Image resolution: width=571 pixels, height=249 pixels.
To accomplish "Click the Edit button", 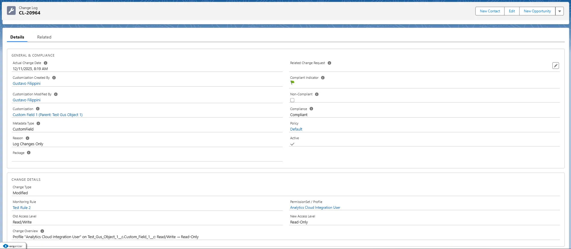I will (512, 11).
